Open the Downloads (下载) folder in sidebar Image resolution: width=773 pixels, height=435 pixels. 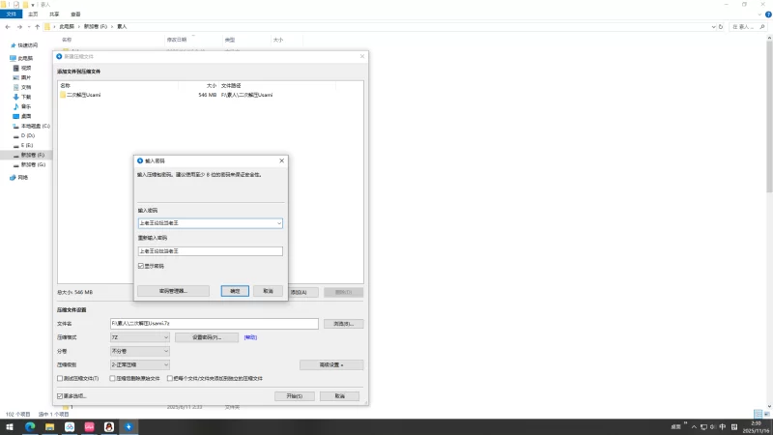pos(22,98)
